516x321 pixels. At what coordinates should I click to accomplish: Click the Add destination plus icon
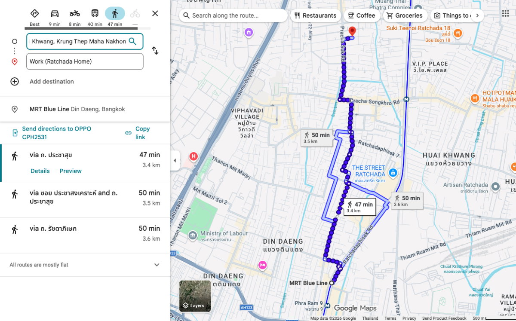click(15, 81)
